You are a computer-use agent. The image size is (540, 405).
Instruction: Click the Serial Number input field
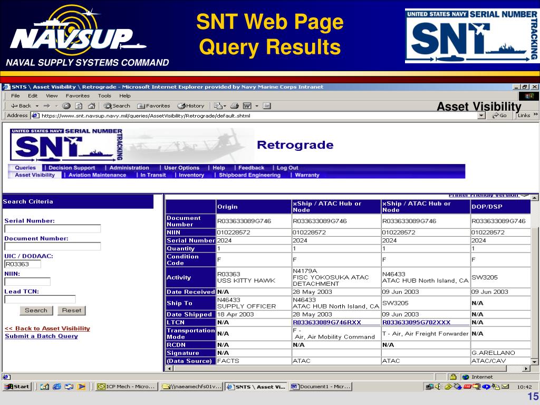53,229
